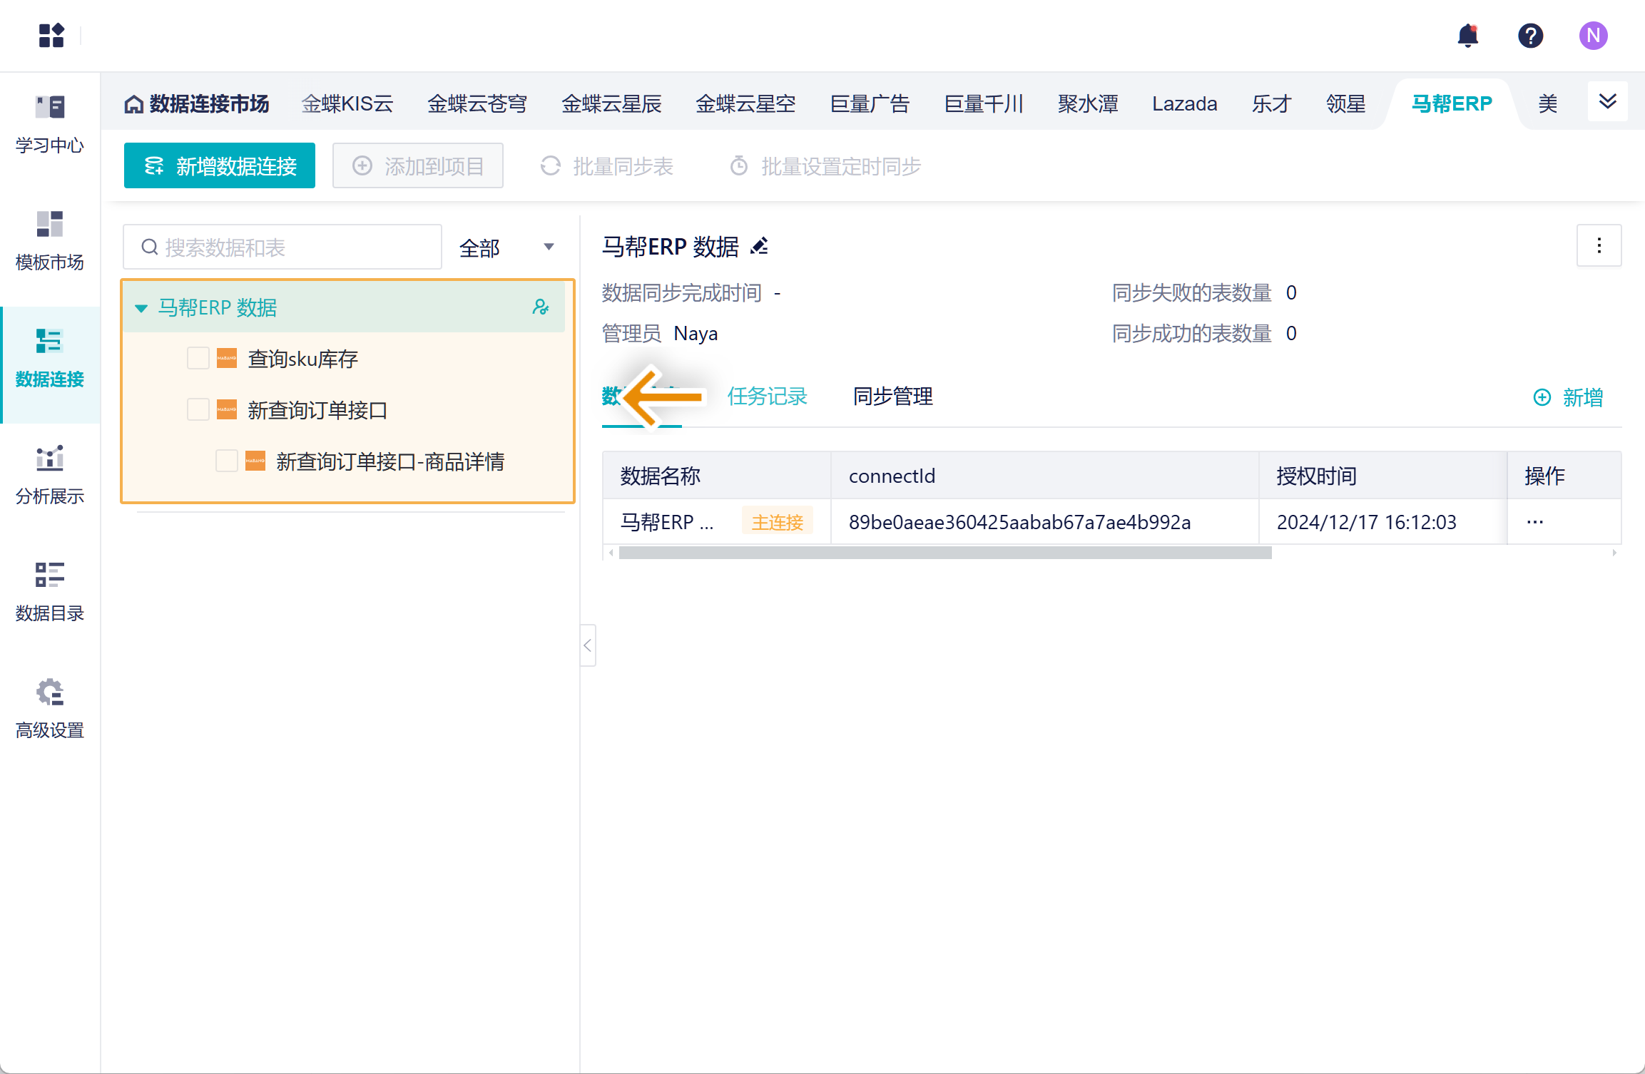The width and height of the screenshot is (1645, 1074).
Task: Click the user permission icon on 马帮ERP 数据 node
Action: 541,307
